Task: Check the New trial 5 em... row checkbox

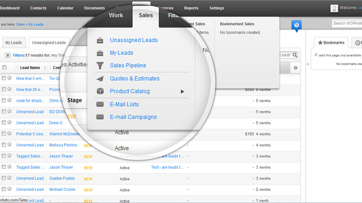Action: coord(4,78)
